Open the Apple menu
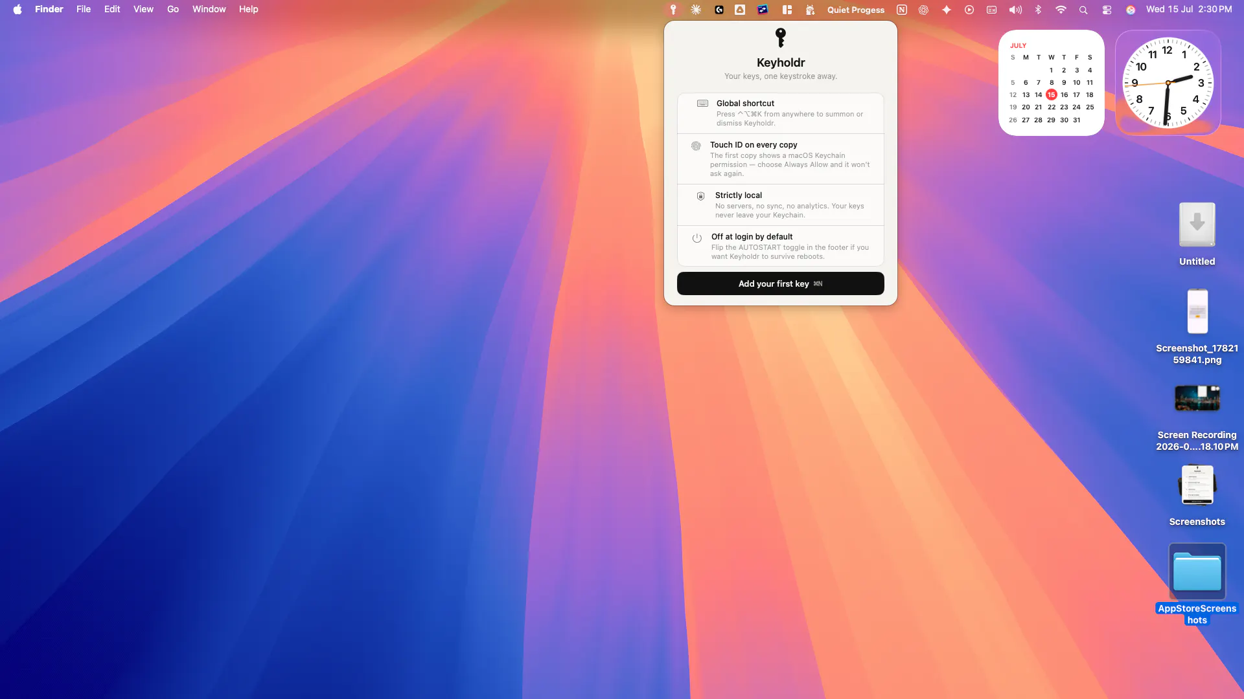 17,9
